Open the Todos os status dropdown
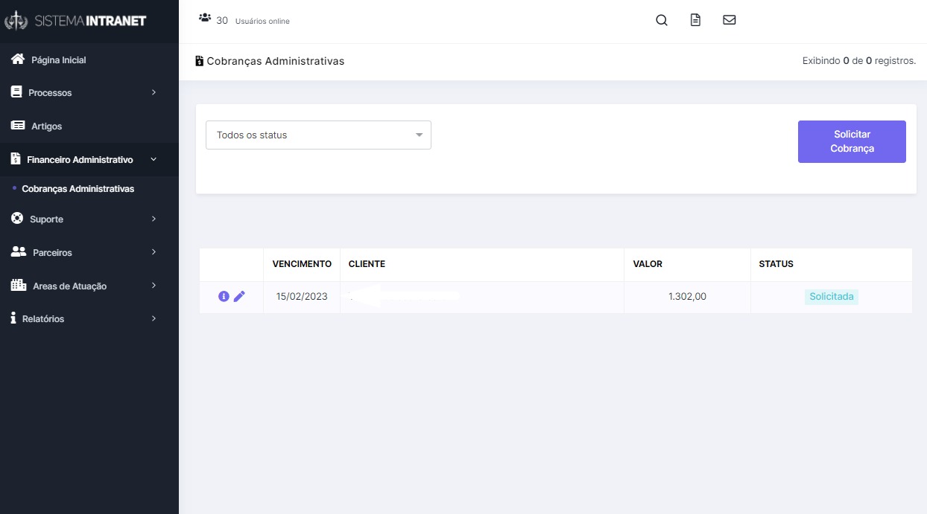Screen dimensions: 927x514 tap(318, 135)
